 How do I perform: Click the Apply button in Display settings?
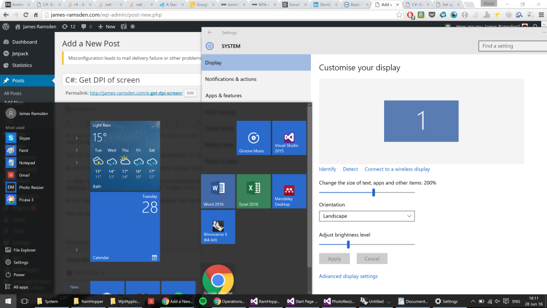coord(334,258)
